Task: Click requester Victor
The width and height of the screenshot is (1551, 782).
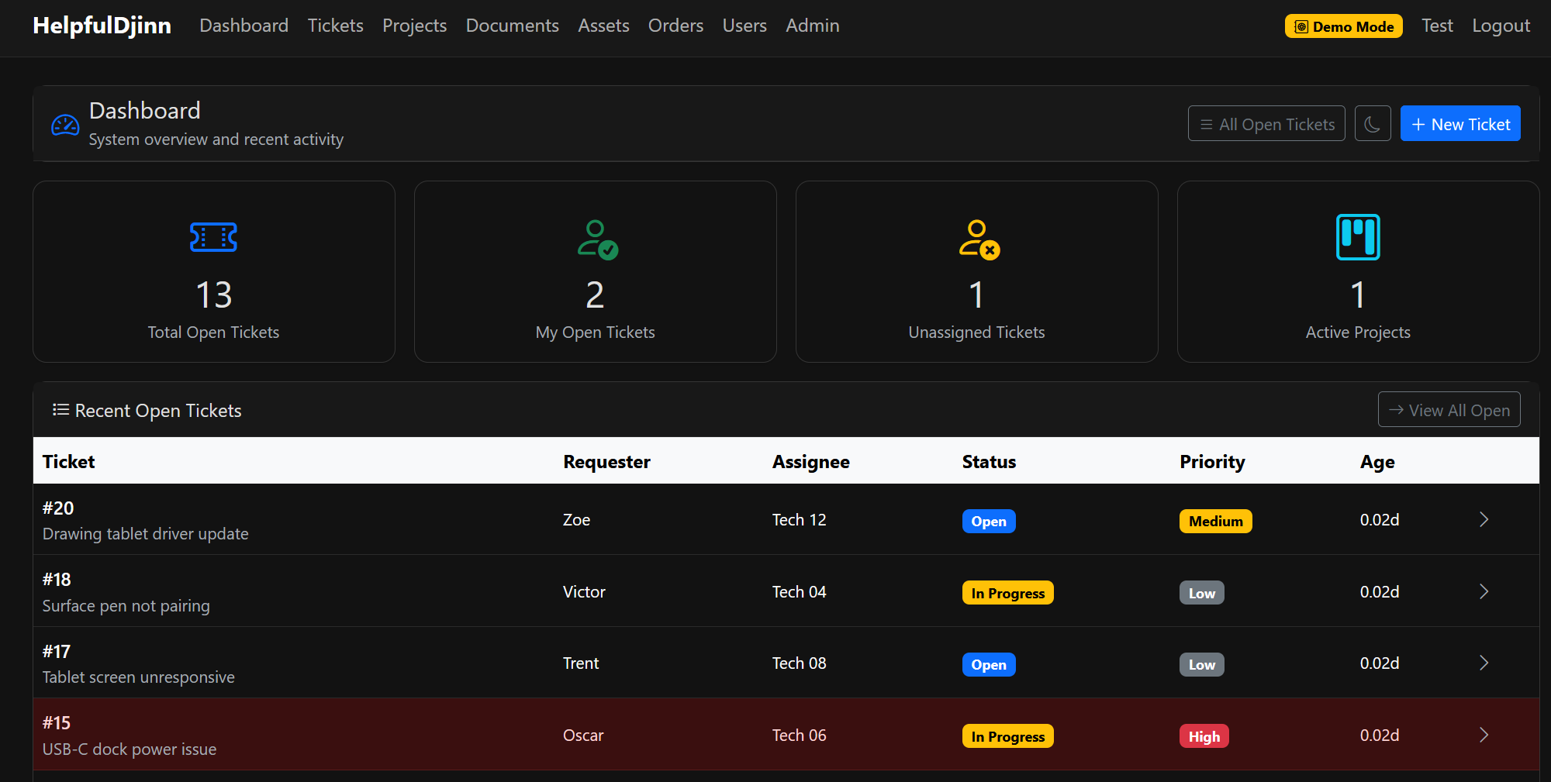Action: point(584,592)
